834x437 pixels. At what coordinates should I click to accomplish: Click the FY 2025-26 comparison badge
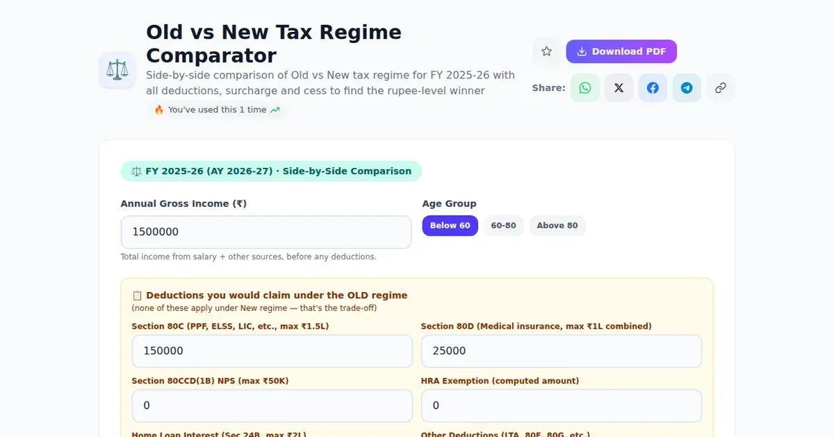(x=271, y=171)
